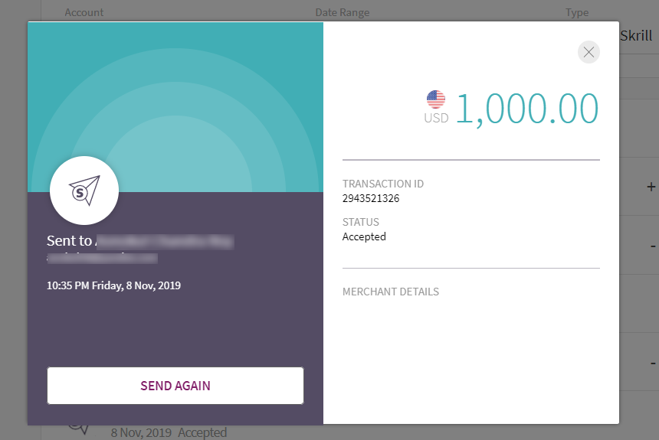Click the MERCHANT DETAILS heading
This screenshot has height=440, width=659.
coord(391,292)
